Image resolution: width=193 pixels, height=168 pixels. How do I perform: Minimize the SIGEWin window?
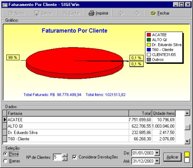(175, 5)
